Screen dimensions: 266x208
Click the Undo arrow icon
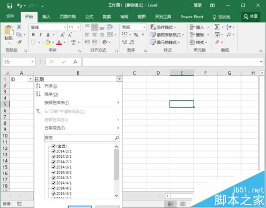coord(19,6)
